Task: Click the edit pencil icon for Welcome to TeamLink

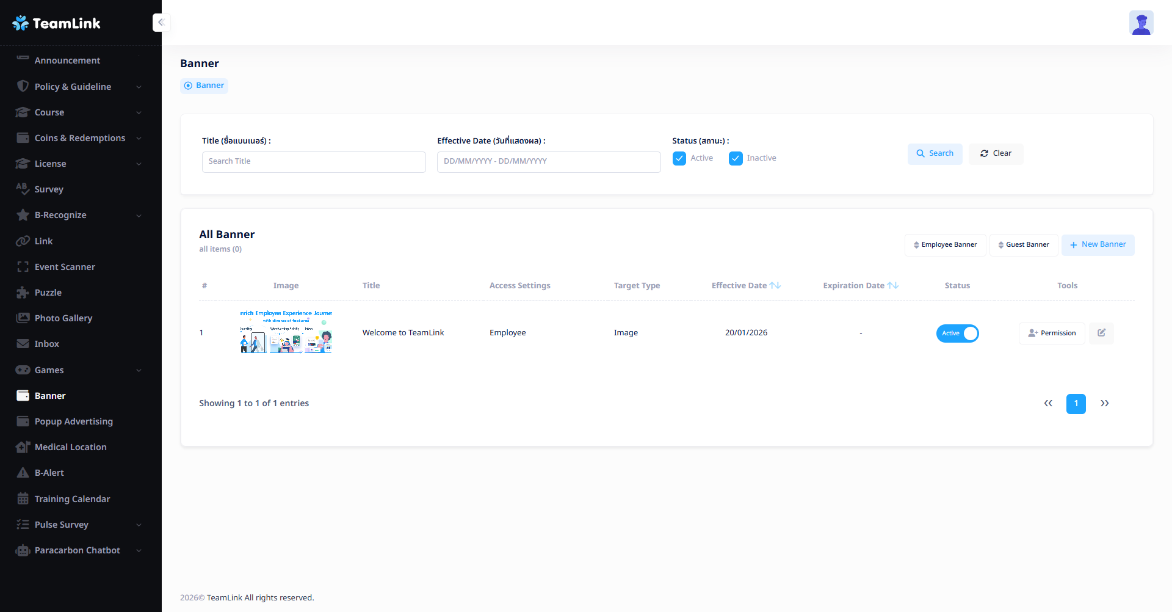Action: pos(1101,333)
